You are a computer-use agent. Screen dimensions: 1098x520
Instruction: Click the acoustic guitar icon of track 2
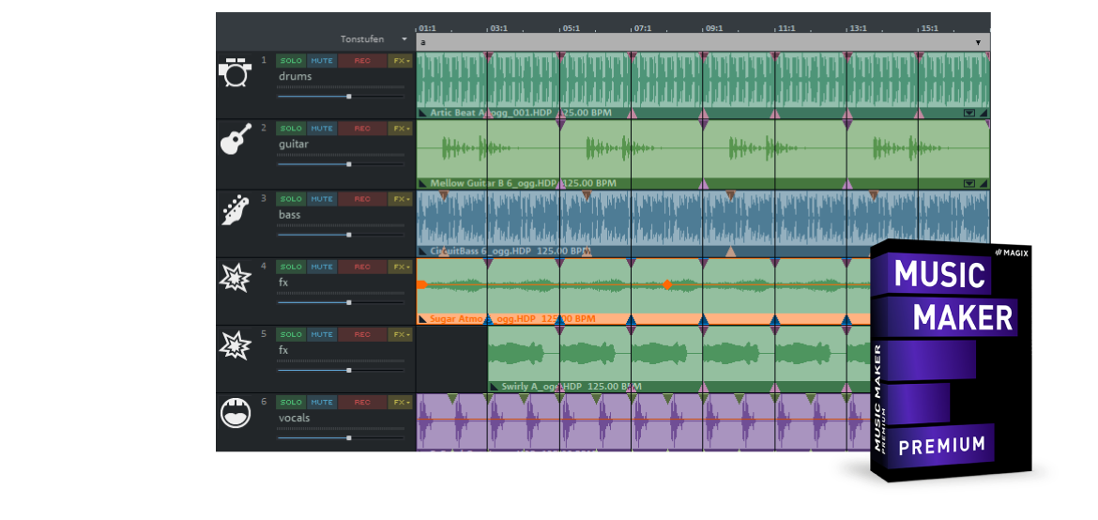(x=236, y=139)
